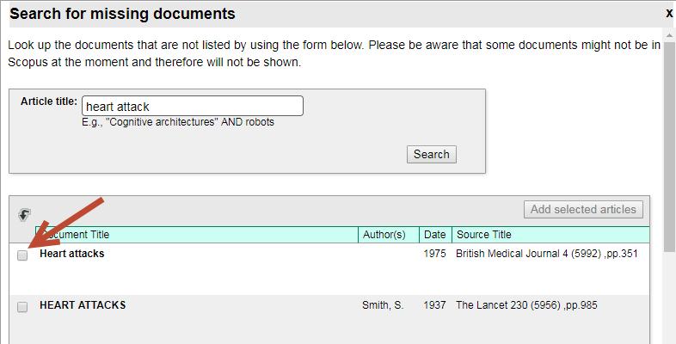Click Add selected articles button

tap(583, 210)
